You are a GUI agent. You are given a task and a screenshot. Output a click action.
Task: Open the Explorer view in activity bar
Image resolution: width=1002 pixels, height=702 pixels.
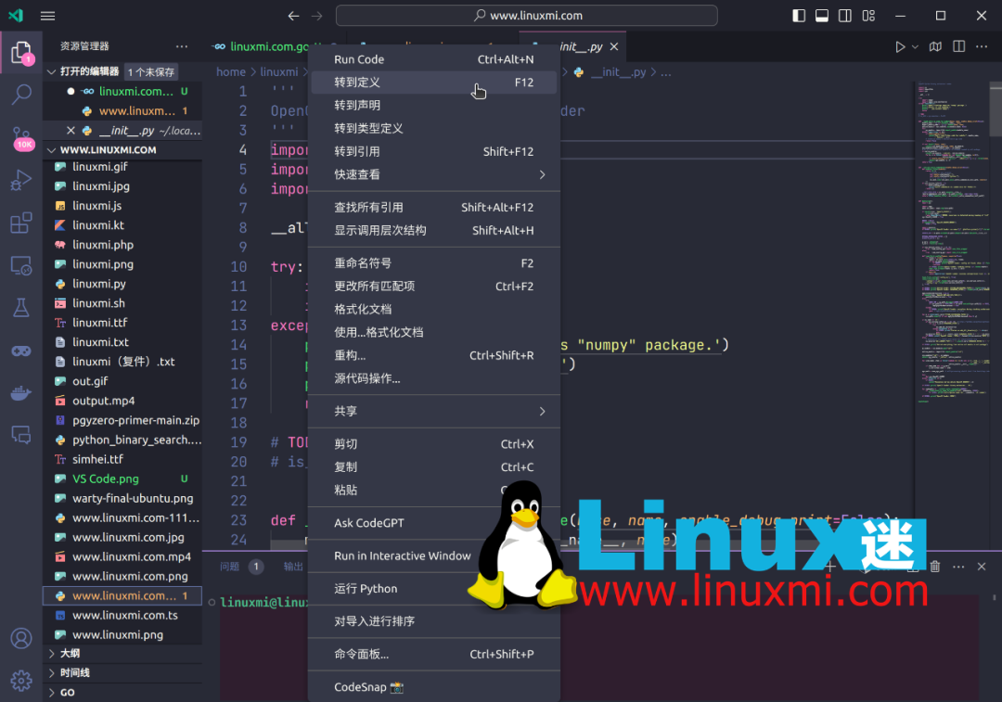21,52
